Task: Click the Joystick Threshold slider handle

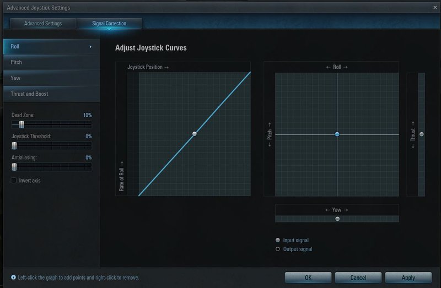Action: [x=14, y=145]
